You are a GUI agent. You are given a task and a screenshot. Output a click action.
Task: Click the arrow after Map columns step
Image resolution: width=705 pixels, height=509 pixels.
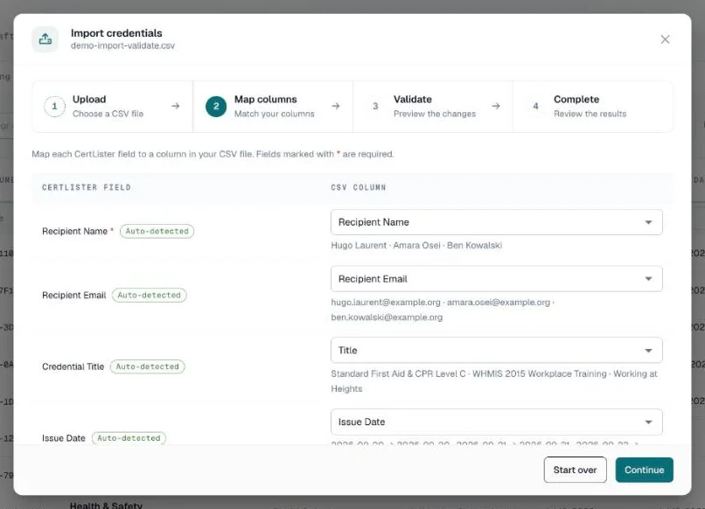[335, 106]
